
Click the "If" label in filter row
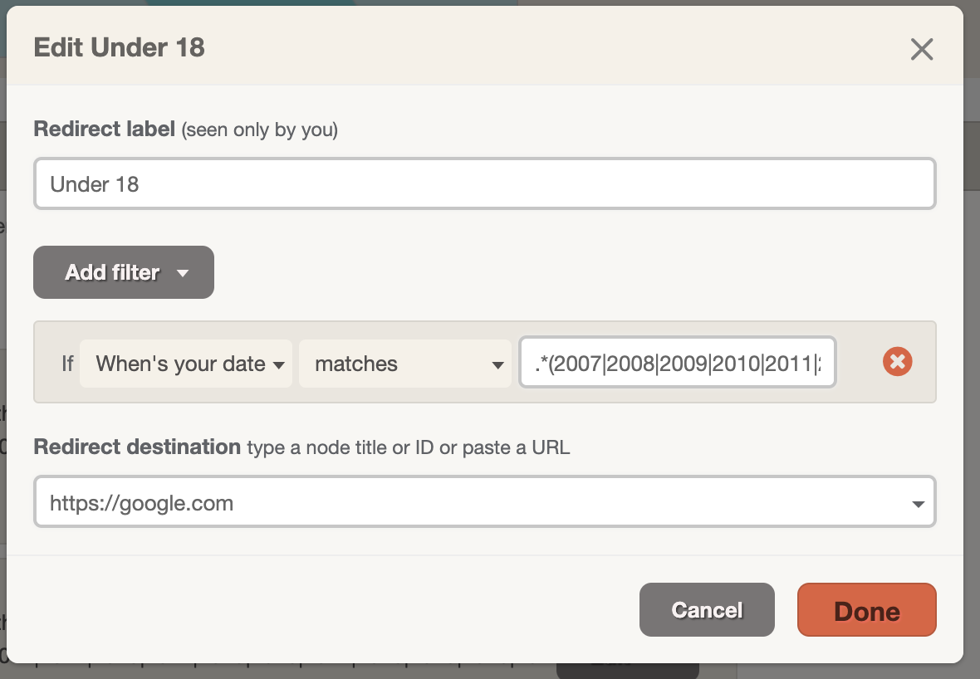pyautogui.click(x=67, y=364)
